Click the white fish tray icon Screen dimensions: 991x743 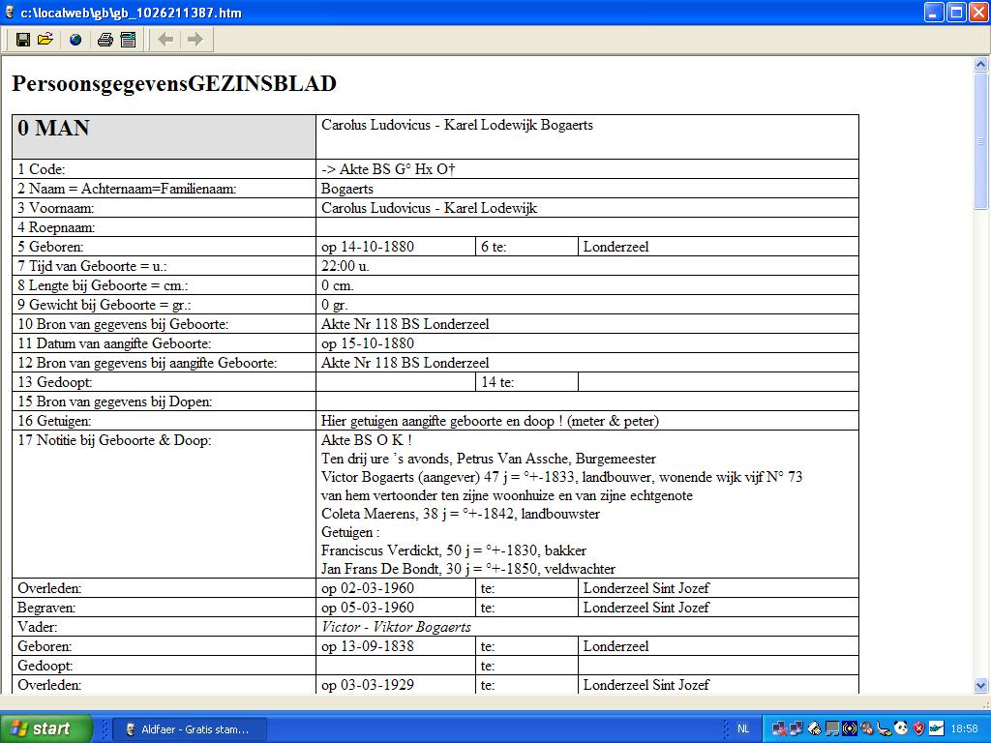click(936, 729)
